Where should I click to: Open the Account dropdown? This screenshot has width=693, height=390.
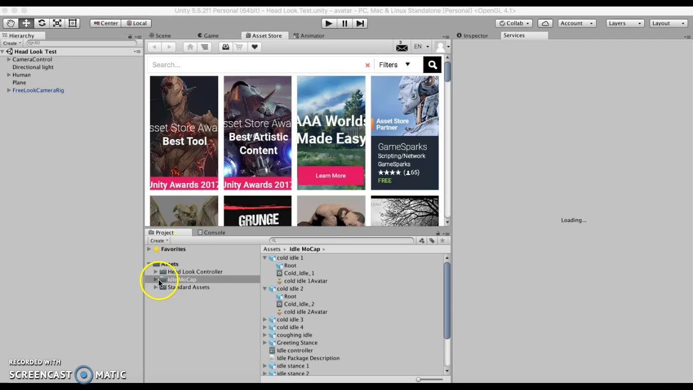[x=577, y=23]
